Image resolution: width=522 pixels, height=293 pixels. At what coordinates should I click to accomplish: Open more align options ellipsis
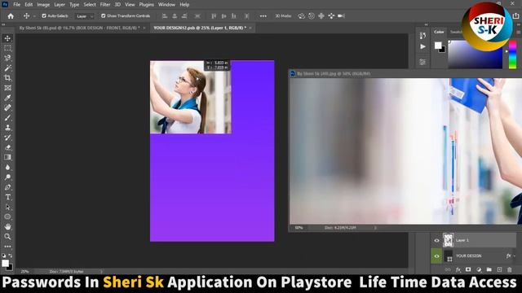click(x=263, y=16)
